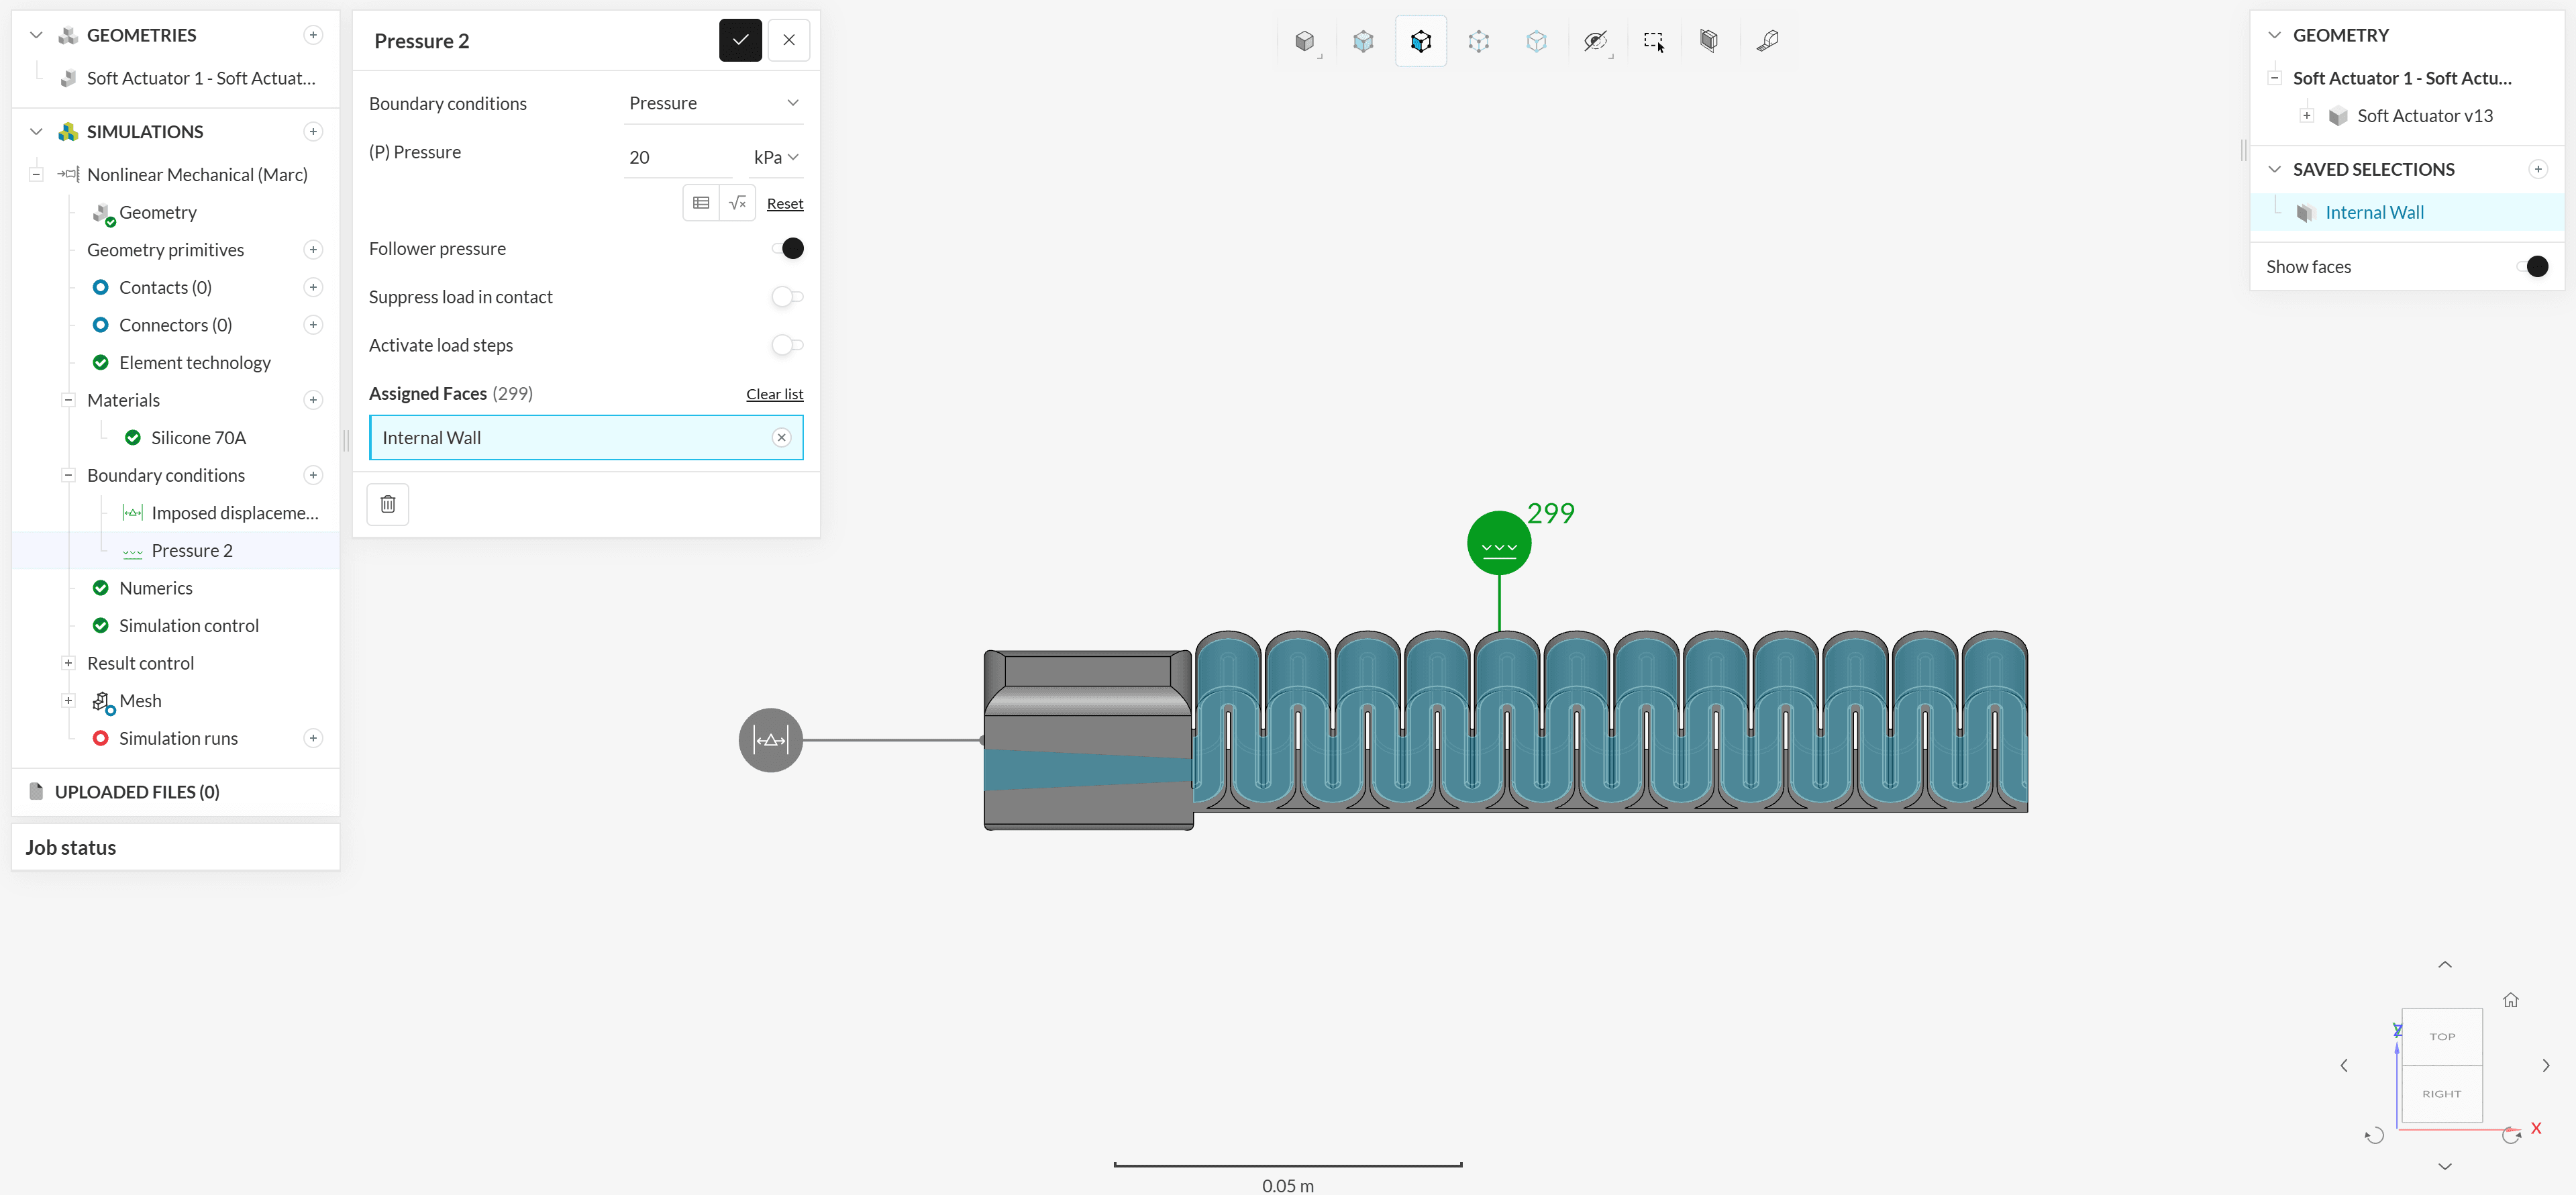Toggle Activate load steps switch
Screen dimensions: 2576x1195
click(787, 345)
